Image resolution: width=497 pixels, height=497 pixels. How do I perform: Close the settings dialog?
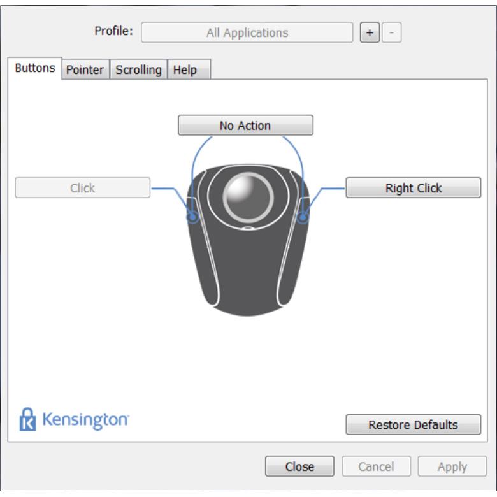pos(299,466)
